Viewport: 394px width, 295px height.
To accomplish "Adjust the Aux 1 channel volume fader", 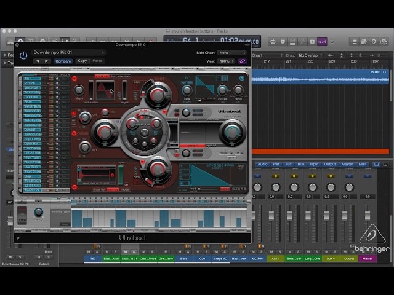I will pyautogui.click(x=271, y=215).
